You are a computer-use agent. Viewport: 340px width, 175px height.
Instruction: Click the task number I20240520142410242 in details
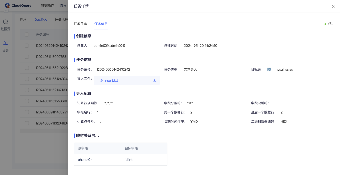[x=113, y=69]
